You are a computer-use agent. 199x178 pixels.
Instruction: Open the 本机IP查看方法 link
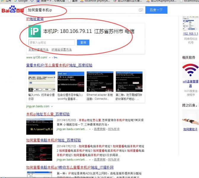click(x=38, y=50)
